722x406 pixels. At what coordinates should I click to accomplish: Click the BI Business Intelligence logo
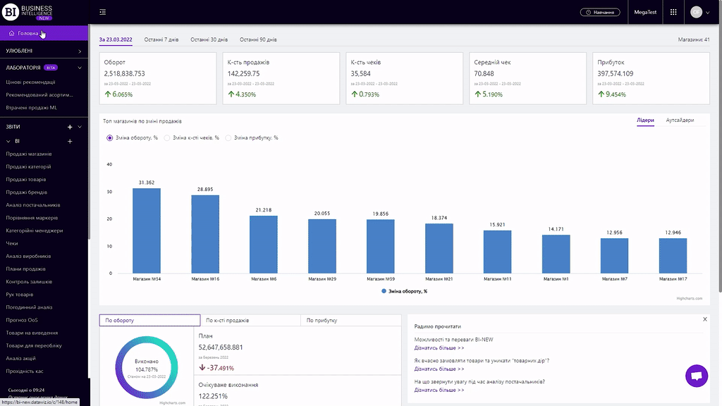[x=28, y=12]
